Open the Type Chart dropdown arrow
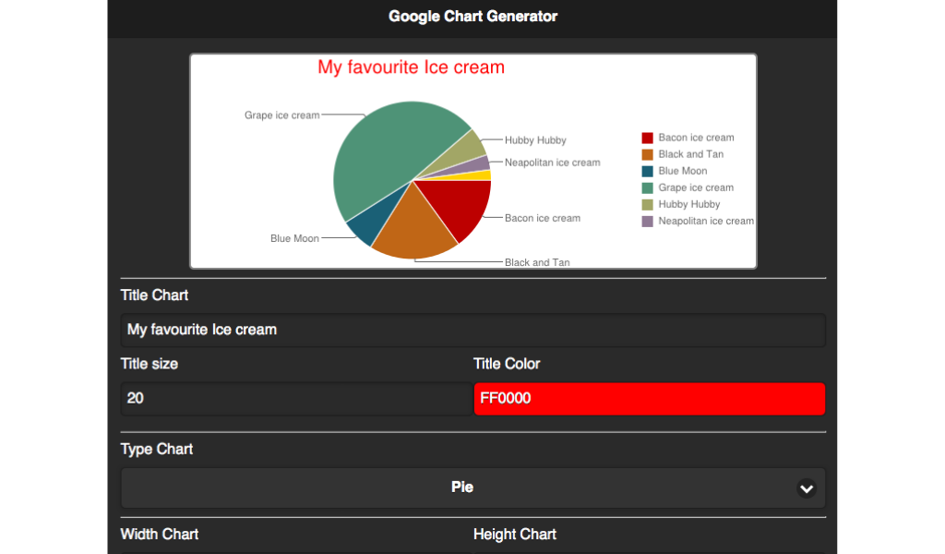Screen dimensions: 945x554 coord(807,488)
